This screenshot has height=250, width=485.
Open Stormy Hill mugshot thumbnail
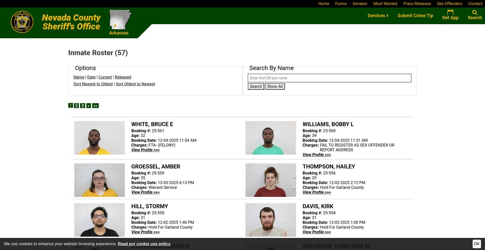(99, 220)
